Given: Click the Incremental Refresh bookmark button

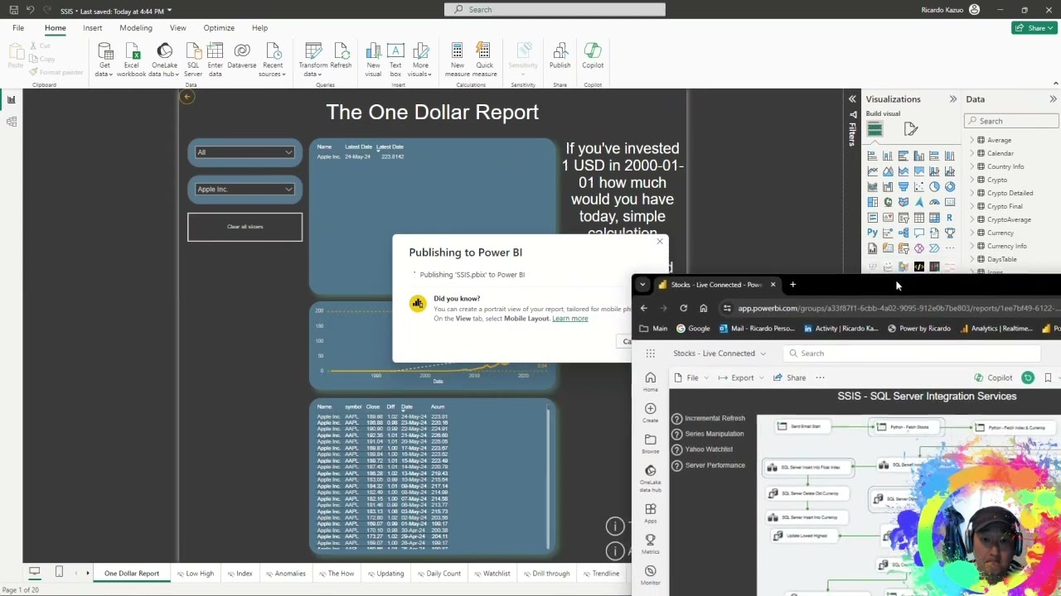Looking at the screenshot, I should tap(708, 419).
